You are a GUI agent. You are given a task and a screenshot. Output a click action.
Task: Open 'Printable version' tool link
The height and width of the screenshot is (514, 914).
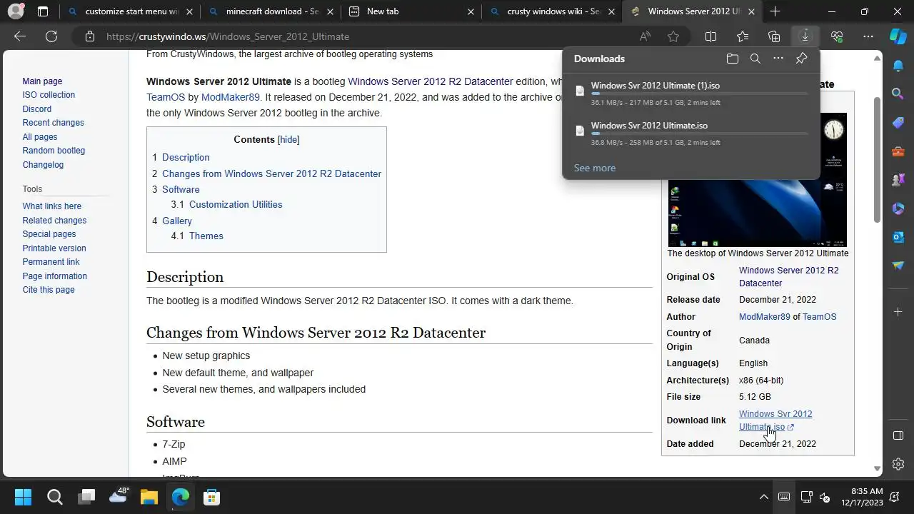click(54, 248)
